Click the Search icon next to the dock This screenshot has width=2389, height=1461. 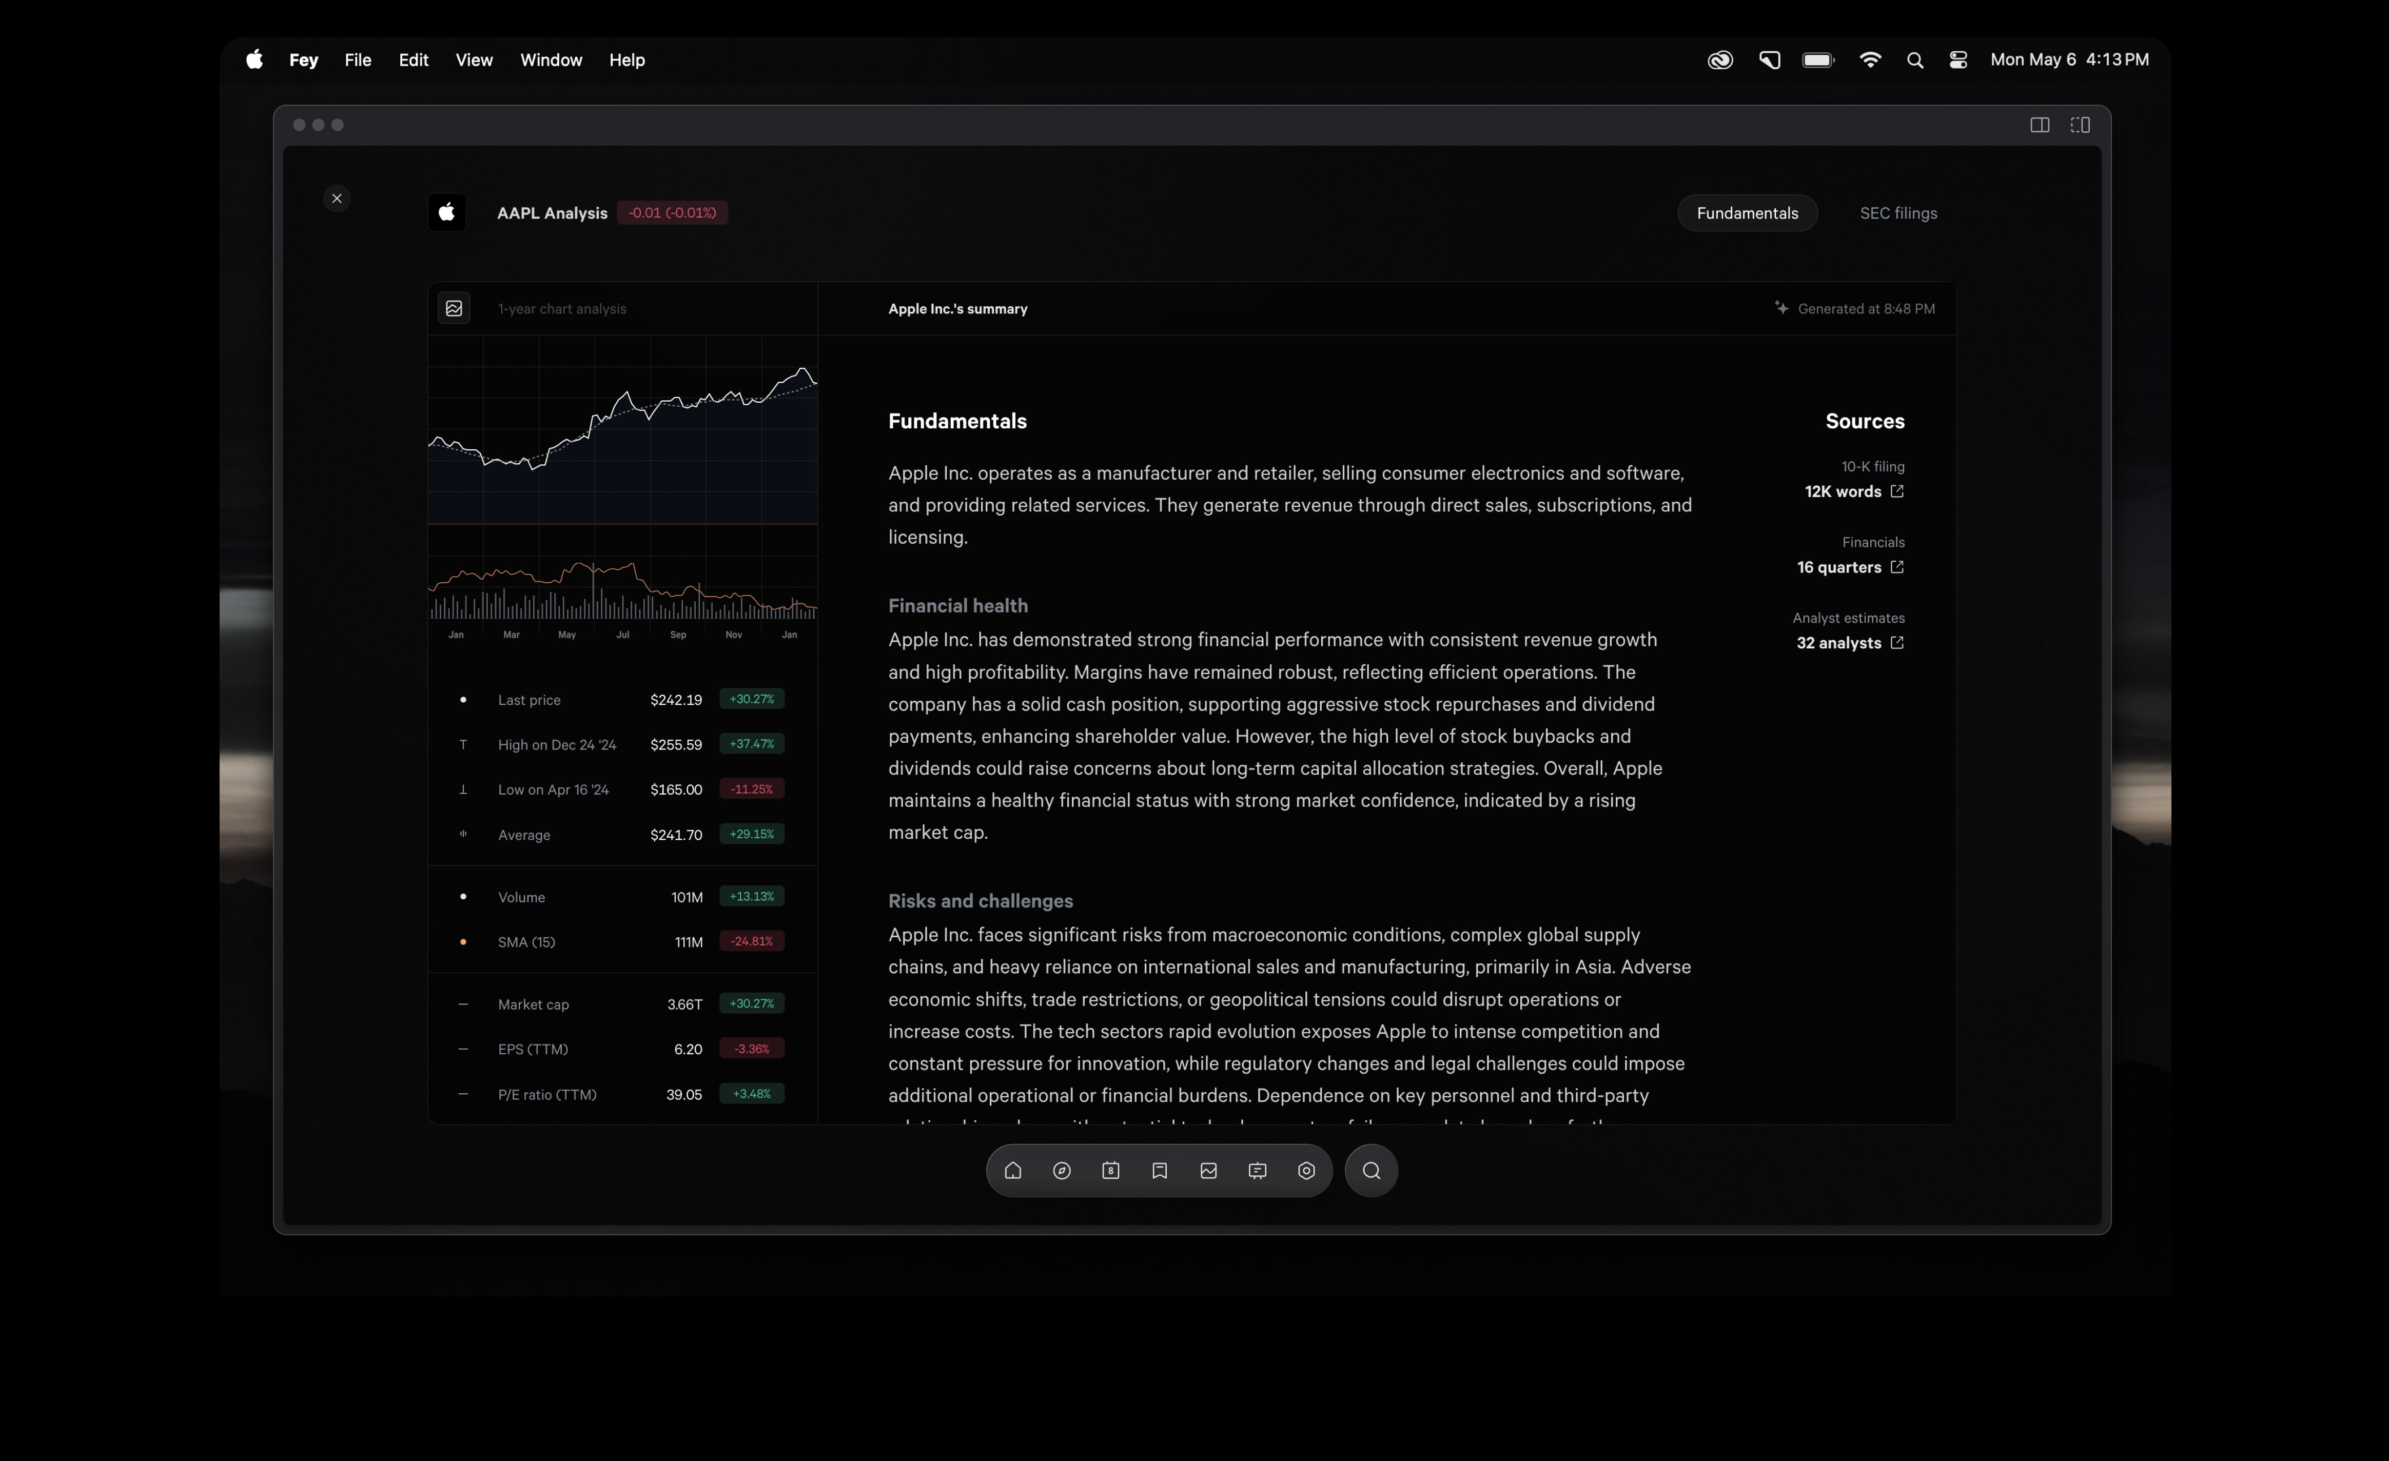(1370, 1170)
